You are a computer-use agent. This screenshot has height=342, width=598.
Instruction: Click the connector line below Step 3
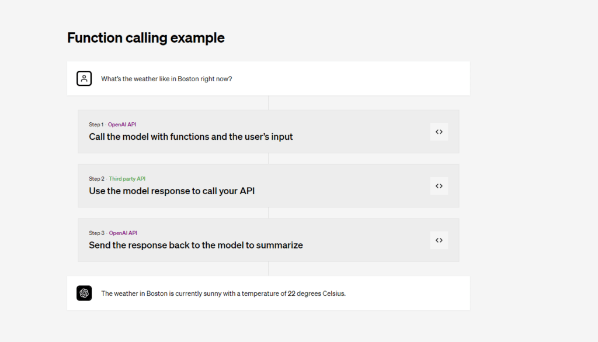tap(269, 269)
